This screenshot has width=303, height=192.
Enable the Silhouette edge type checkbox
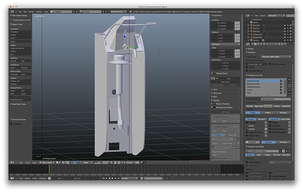tap(247, 122)
